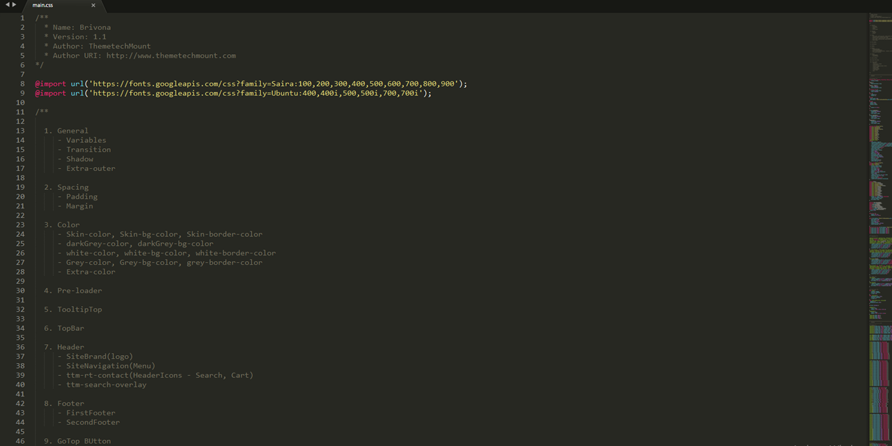Click the '- Variables' entry
Image resolution: width=892 pixels, height=446 pixels.
tap(82, 140)
